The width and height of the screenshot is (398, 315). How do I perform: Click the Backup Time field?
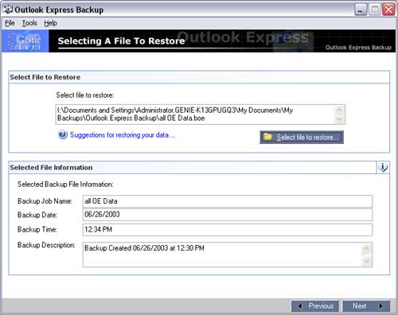pos(228,230)
